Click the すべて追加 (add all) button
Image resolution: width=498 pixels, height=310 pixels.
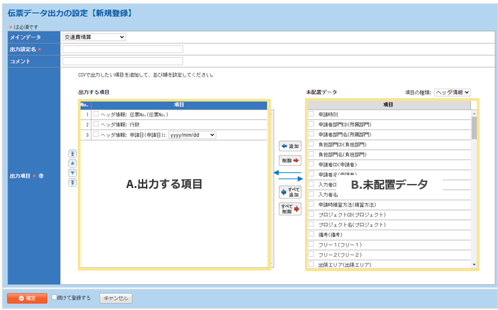[290, 192]
